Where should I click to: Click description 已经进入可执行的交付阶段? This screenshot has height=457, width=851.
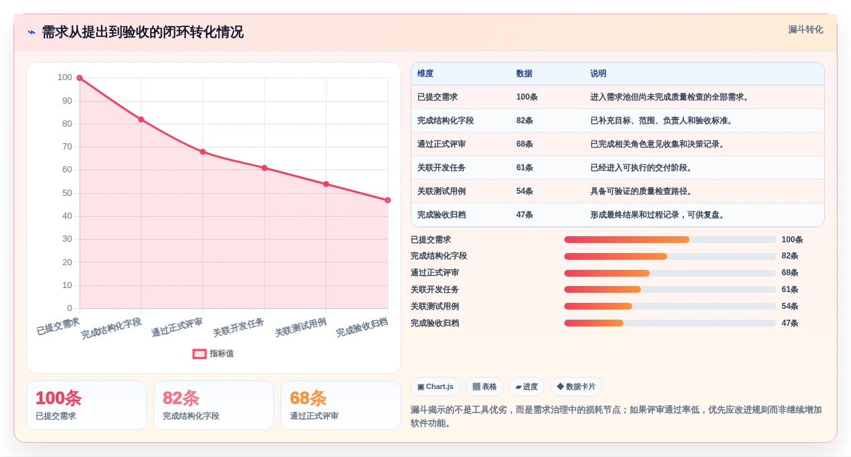642,168
